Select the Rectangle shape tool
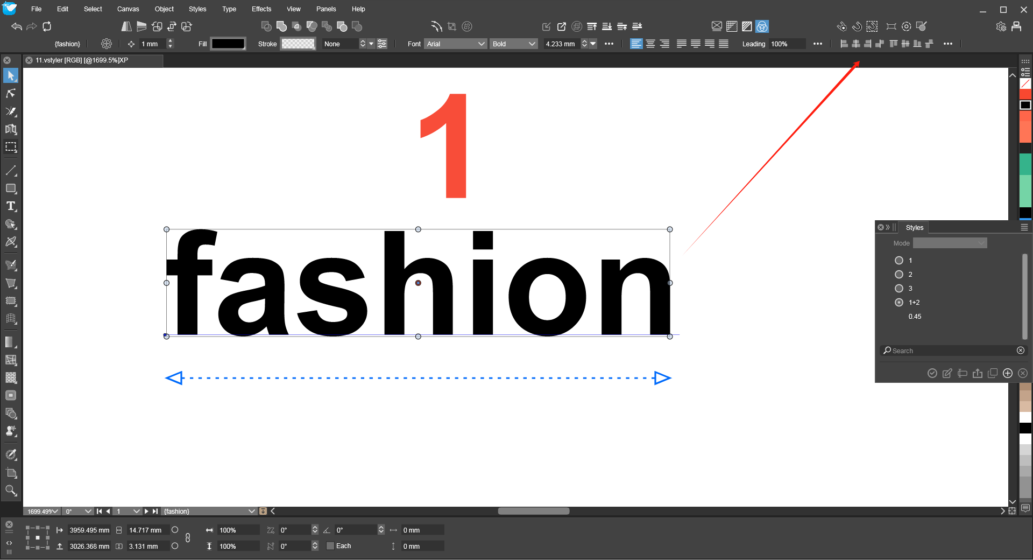 click(x=11, y=188)
